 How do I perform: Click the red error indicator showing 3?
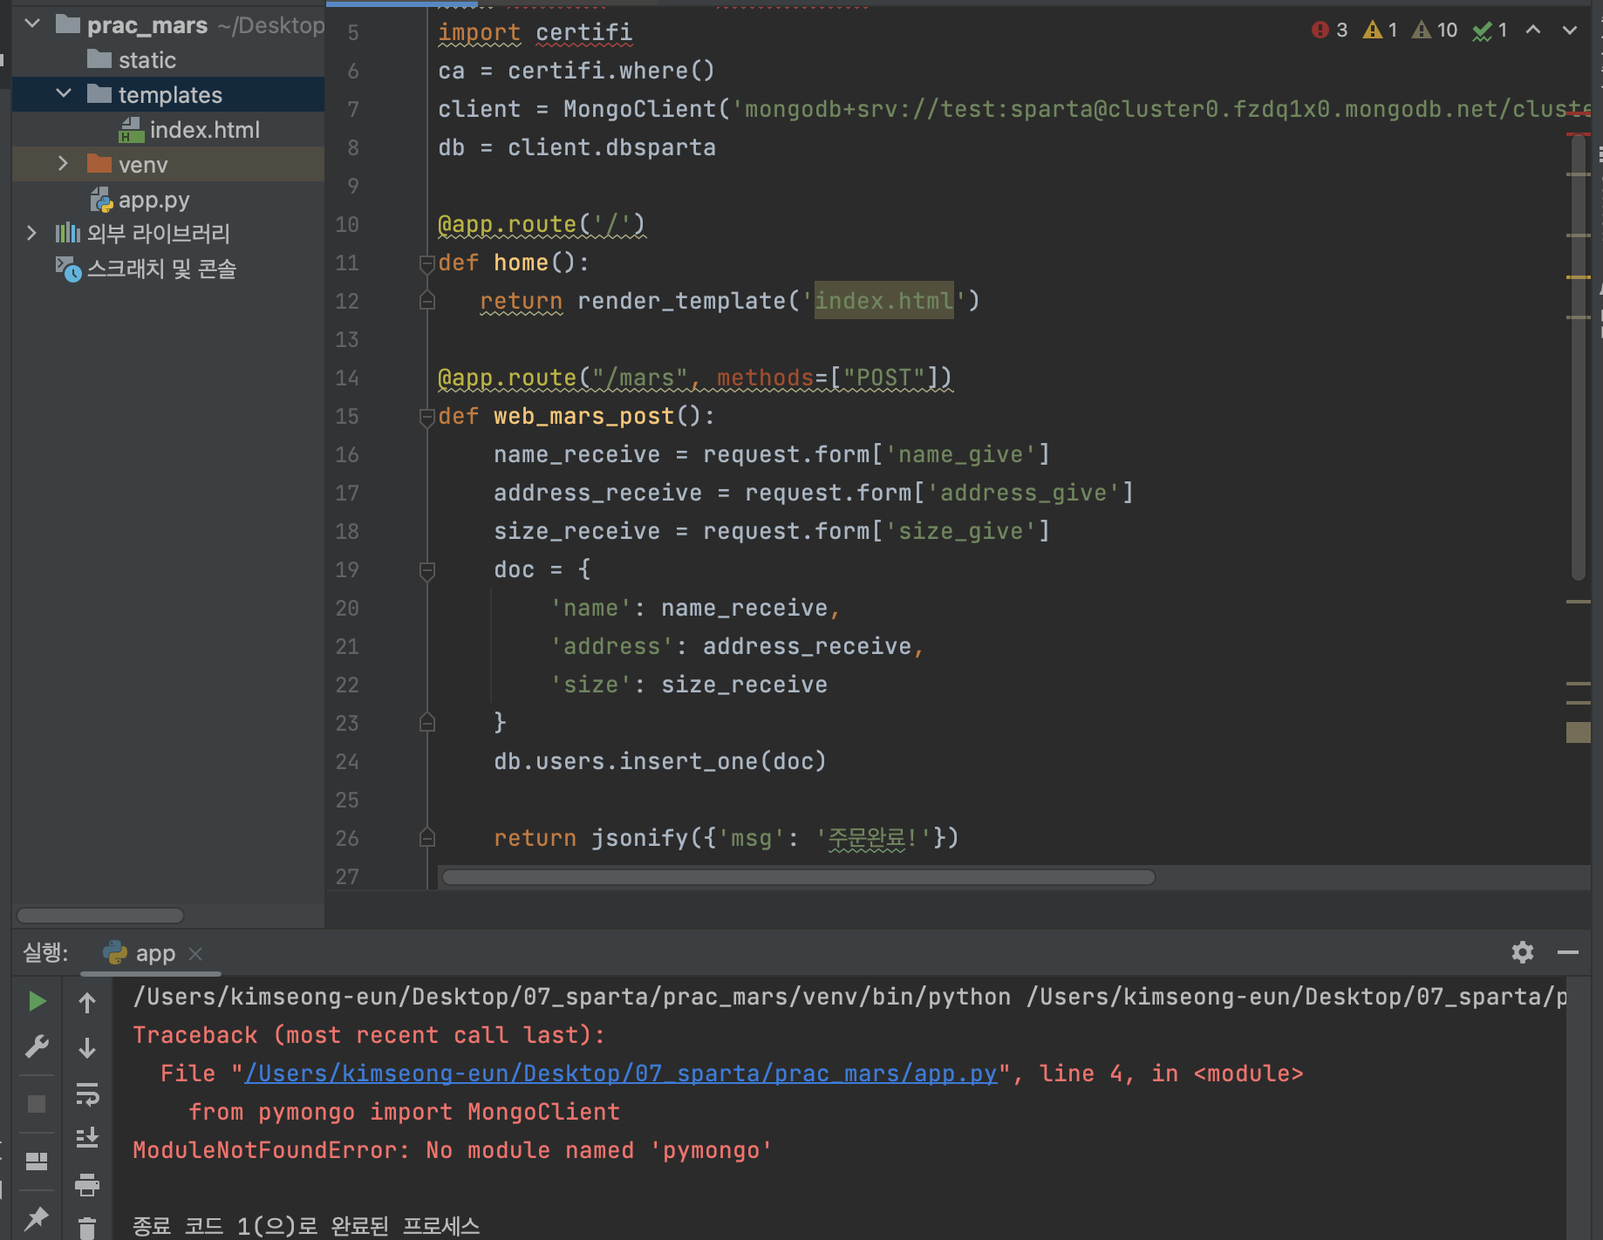pos(1329,31)
